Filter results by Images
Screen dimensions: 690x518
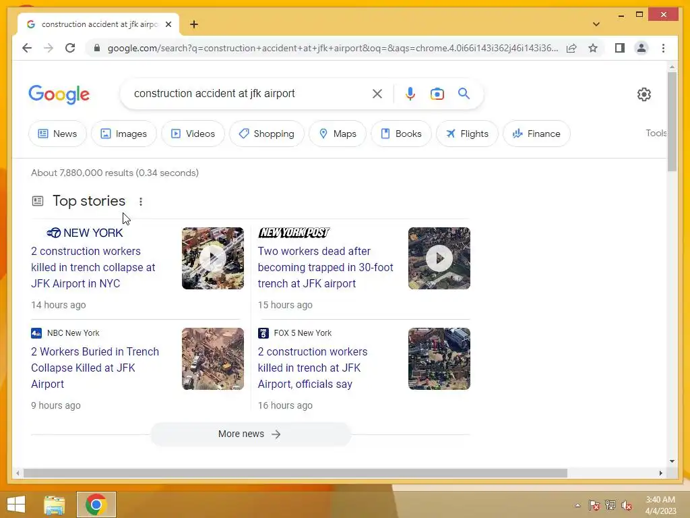point(124,134)
